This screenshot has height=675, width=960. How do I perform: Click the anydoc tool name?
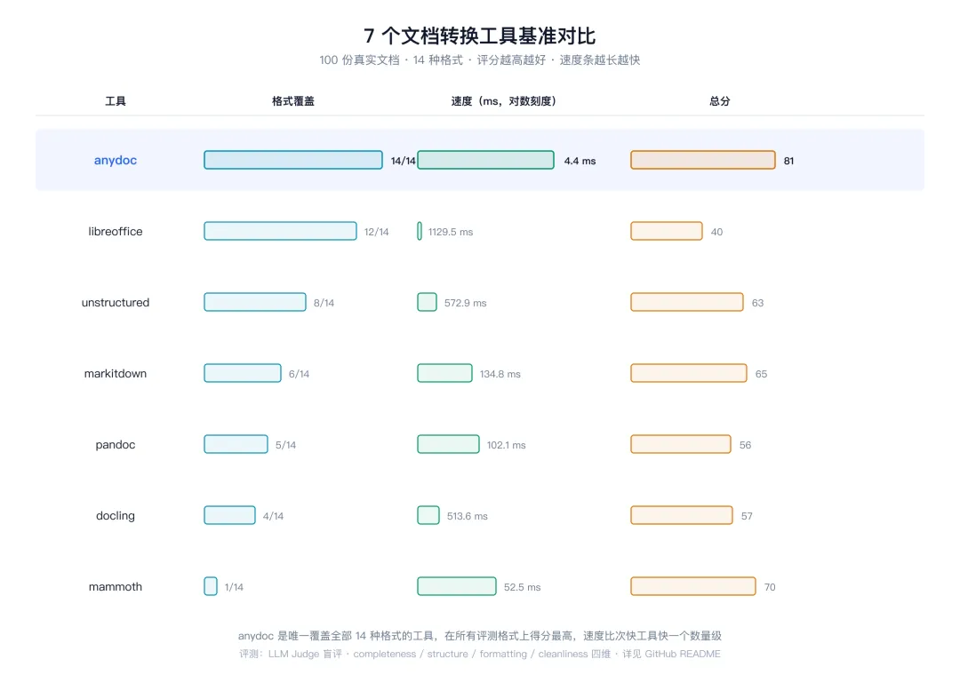(x=115, y=161)
